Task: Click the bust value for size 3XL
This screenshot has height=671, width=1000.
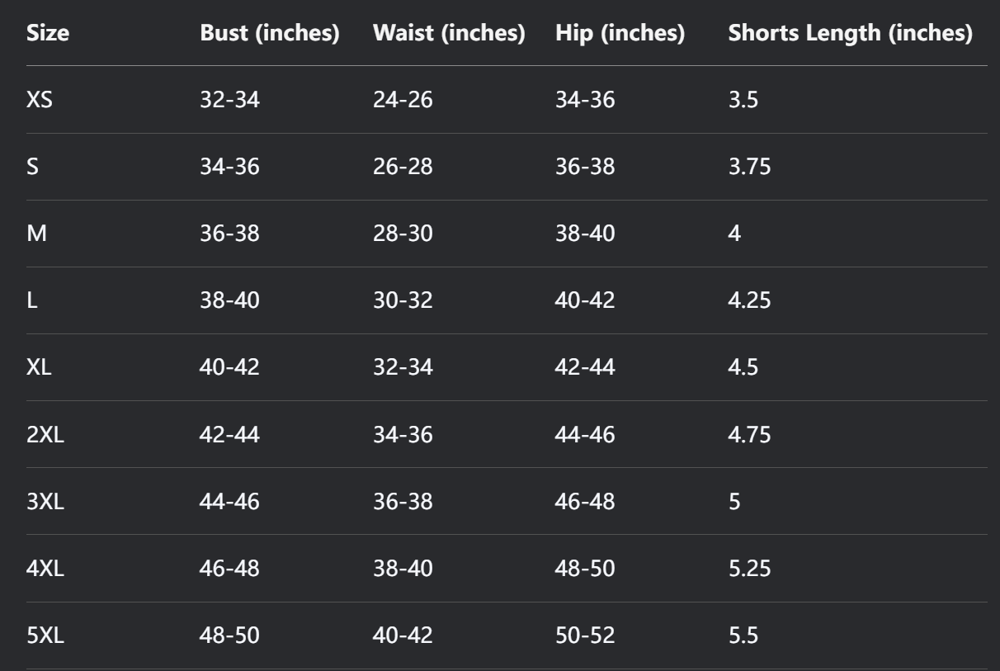Action: click(x=229, y=502)
